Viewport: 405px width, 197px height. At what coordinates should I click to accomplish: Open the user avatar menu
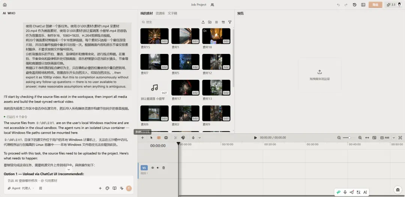pos(399,4)
